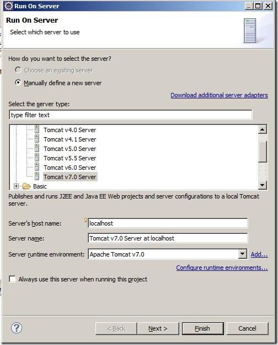Click the Tomcat v7.0 Server icon
Image resolution: width=278 pixels, height=345 pixels.
tap(37, 177)
